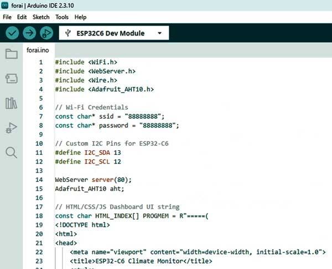
Task: Click 'Adafruit_AHT10 aht;' declaration
Action: [90, 189]
